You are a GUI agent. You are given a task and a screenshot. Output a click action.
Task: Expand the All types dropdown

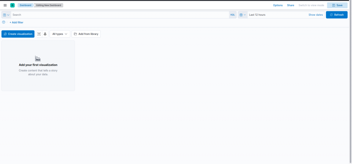60,34
